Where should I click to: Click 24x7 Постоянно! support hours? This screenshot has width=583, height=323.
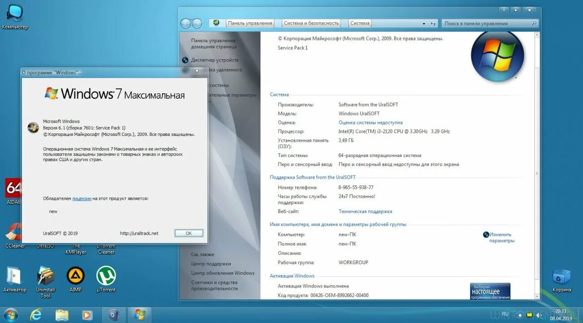(357, 196)
